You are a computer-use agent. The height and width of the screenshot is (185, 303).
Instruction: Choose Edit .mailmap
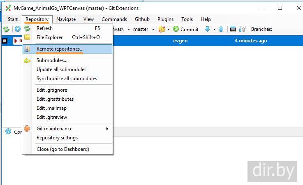[67, 108]
